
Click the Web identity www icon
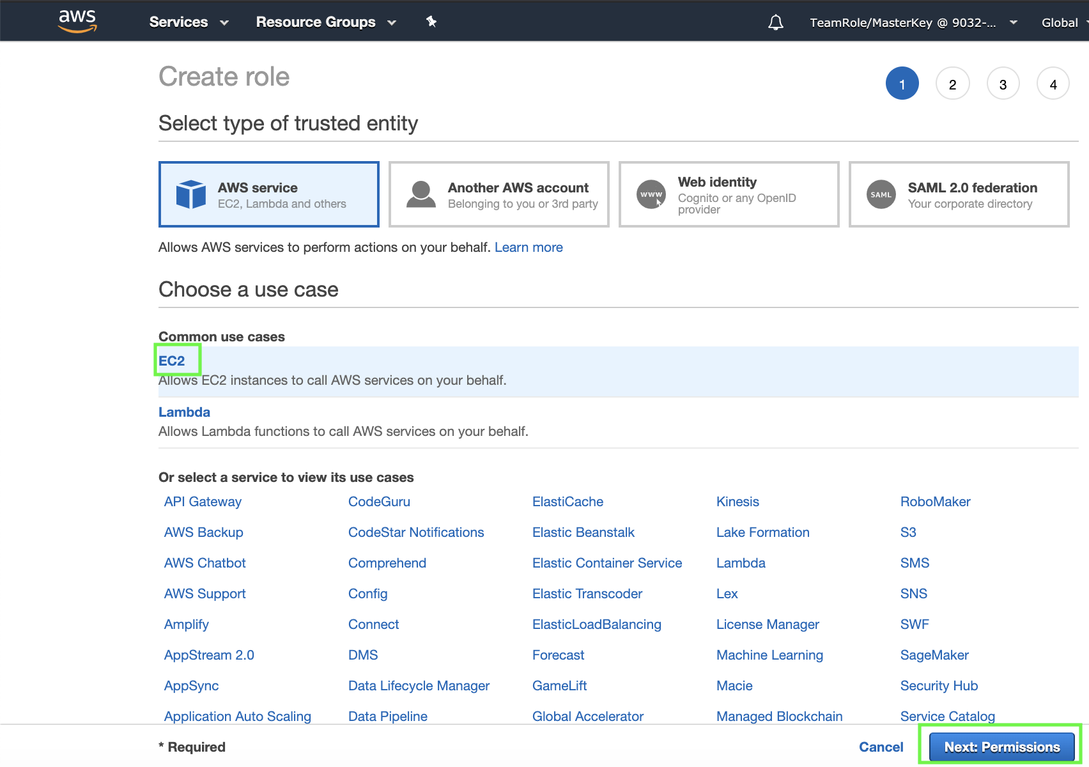point(651,194)
